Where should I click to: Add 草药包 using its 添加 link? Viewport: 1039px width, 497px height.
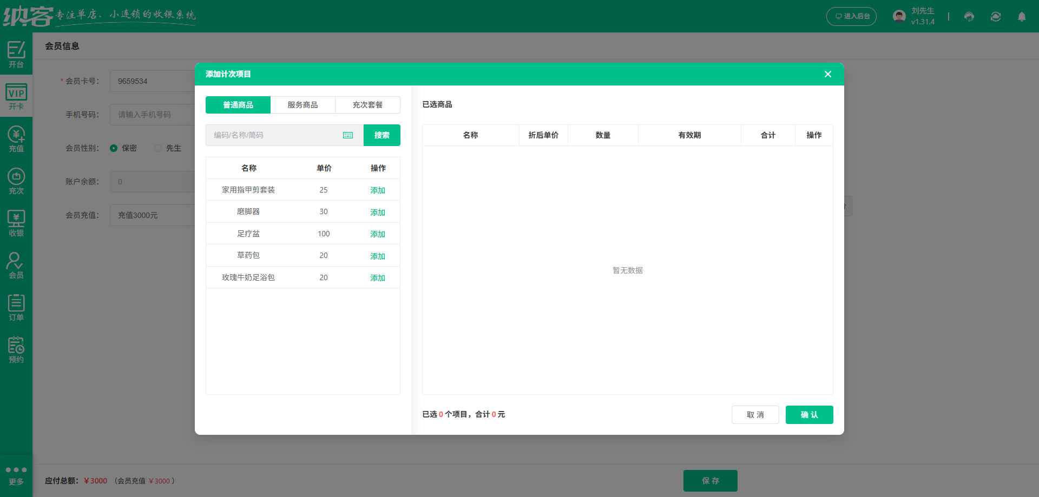[378, 255]
